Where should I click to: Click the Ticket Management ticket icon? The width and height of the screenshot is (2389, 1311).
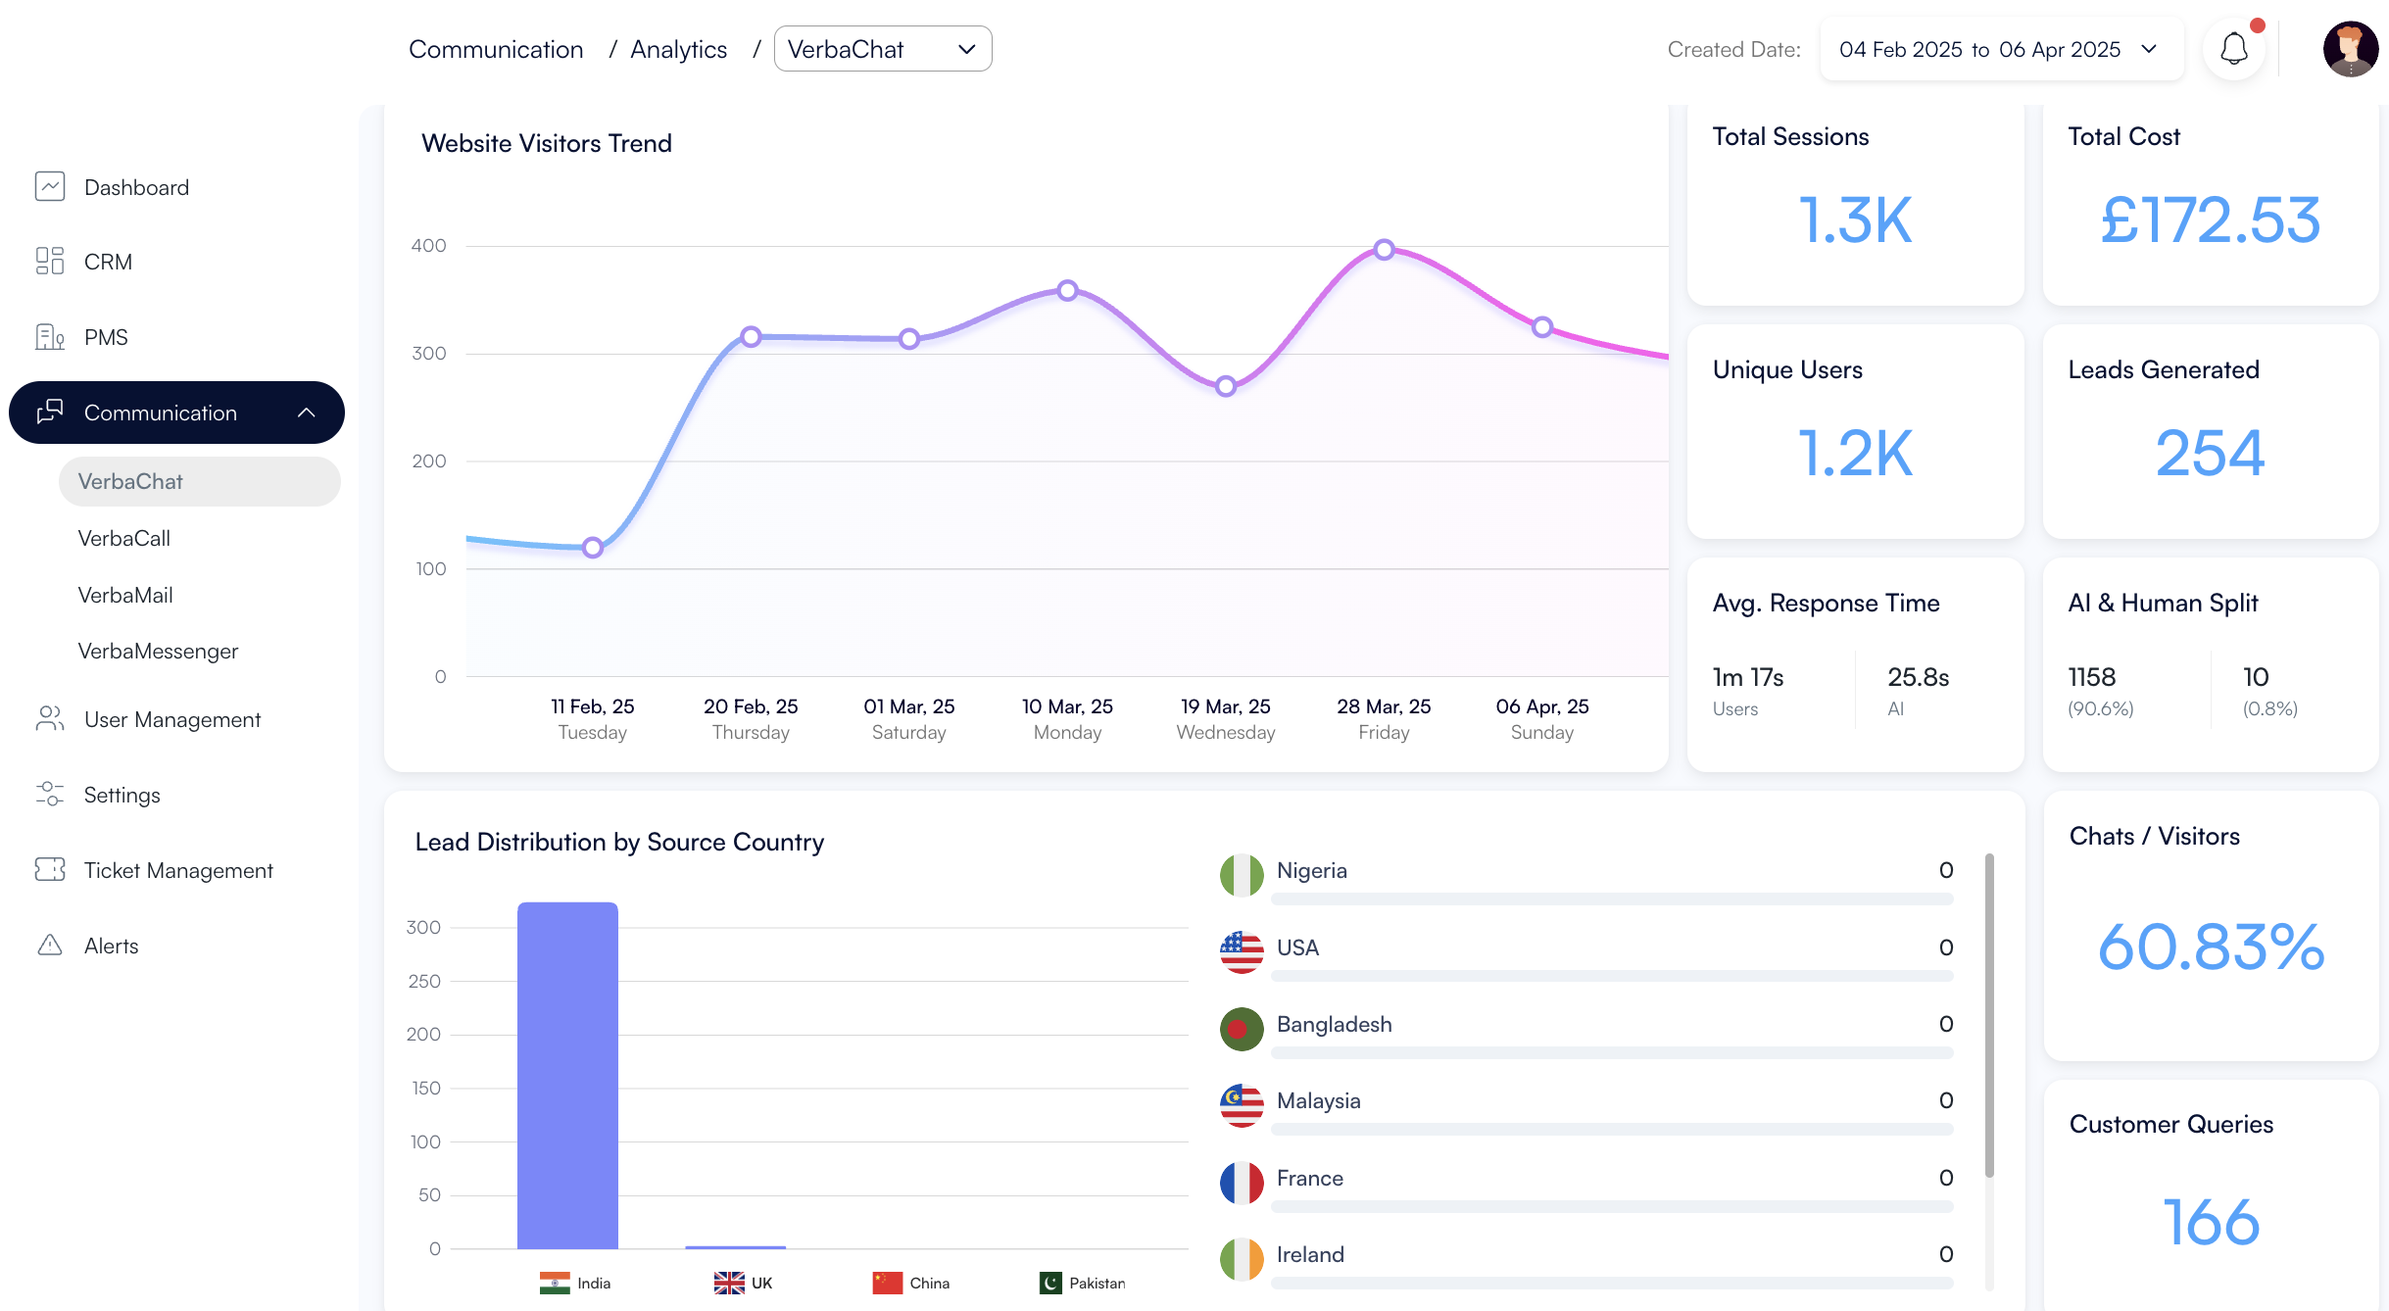click(x=50, y=870)
